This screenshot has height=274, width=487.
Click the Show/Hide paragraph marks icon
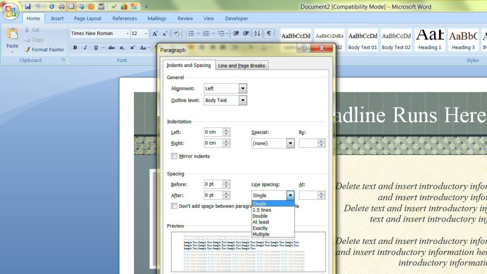coord(269,33)
